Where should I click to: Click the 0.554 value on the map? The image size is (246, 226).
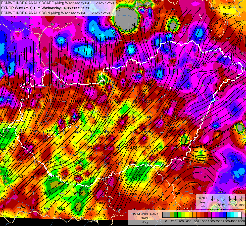[214, 23]
